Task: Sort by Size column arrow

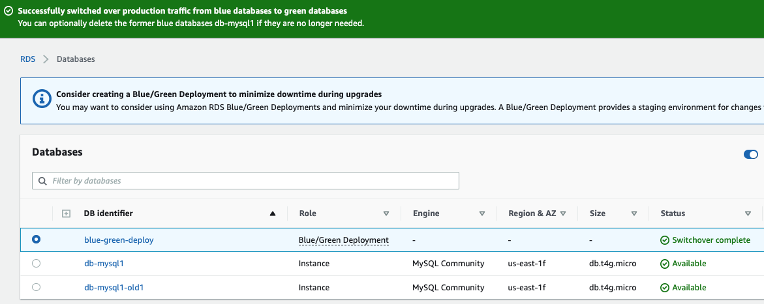Action: [634, 214]
